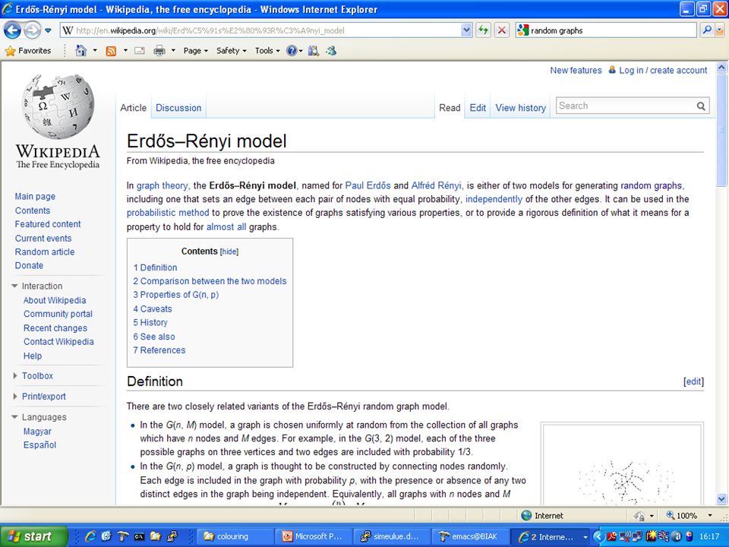Collapse the Languages sidebar section
This screenshot has height=547, width=729.
point(14,417)
